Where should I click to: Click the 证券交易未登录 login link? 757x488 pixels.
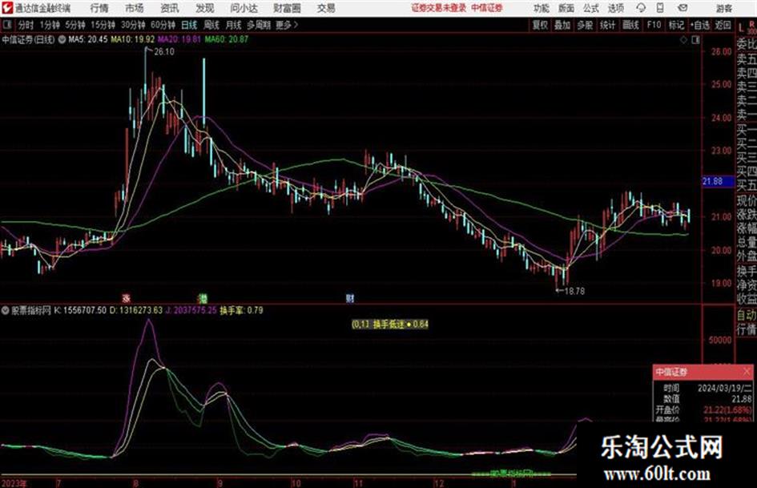438,8
